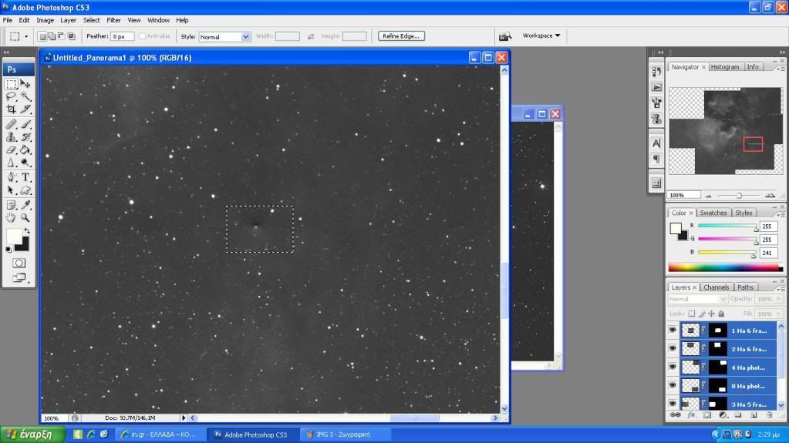This screenshot has height=443, width=789.
Task: Click the add layer style fx icon
Action: (691, 415)
